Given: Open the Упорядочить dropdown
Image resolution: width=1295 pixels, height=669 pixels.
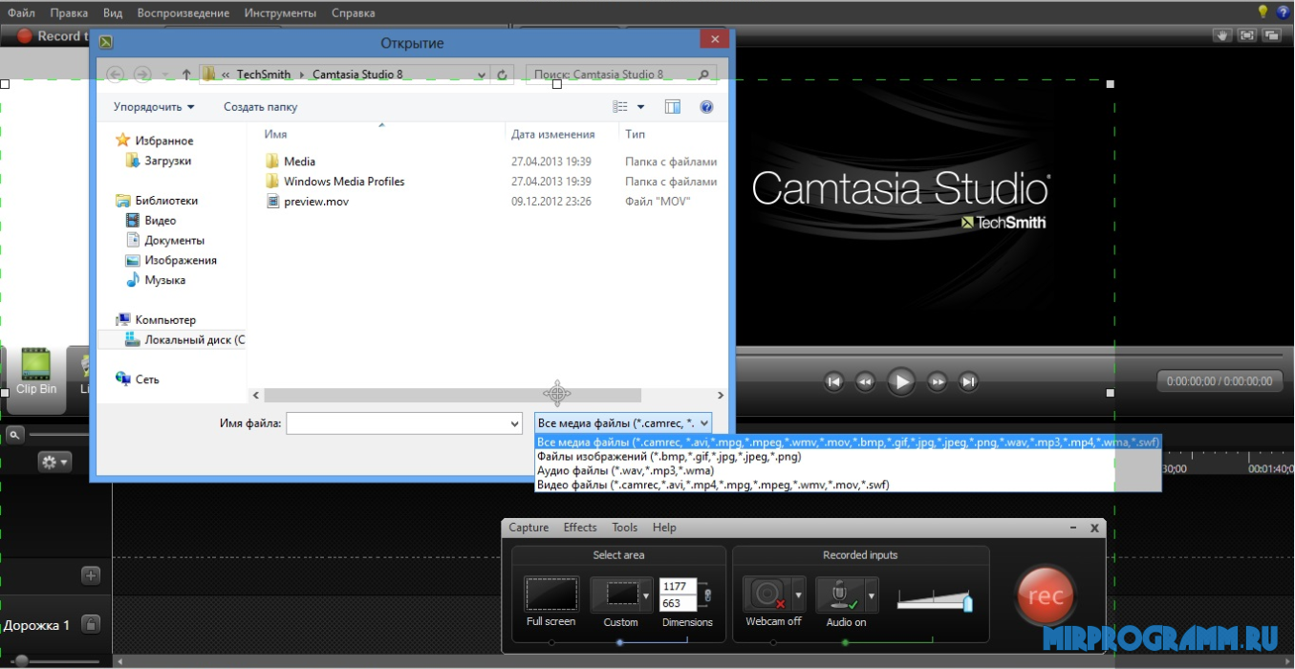Looking at the screenshot, I should 154,107.
